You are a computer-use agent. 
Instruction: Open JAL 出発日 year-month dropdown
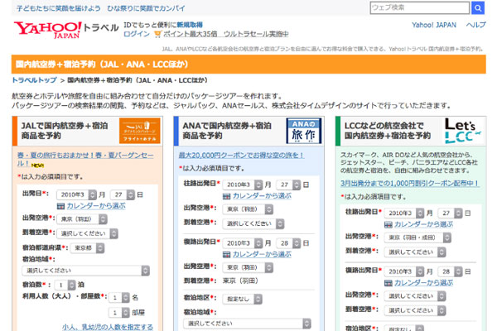pos(76,194)
